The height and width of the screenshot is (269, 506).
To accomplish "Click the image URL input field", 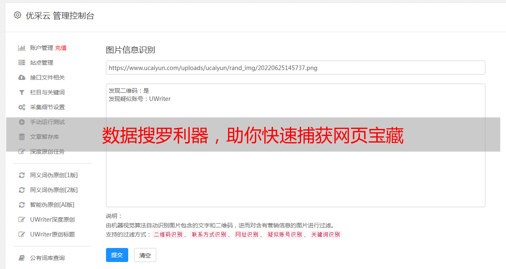I will 295,68.
